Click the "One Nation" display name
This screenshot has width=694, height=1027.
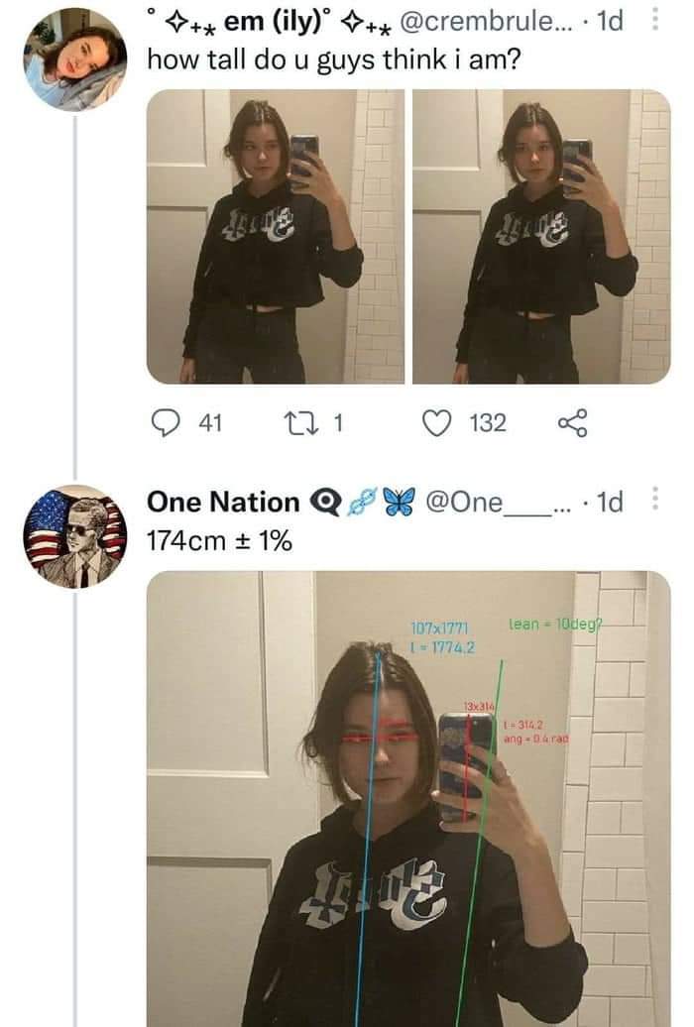(222, 503)
